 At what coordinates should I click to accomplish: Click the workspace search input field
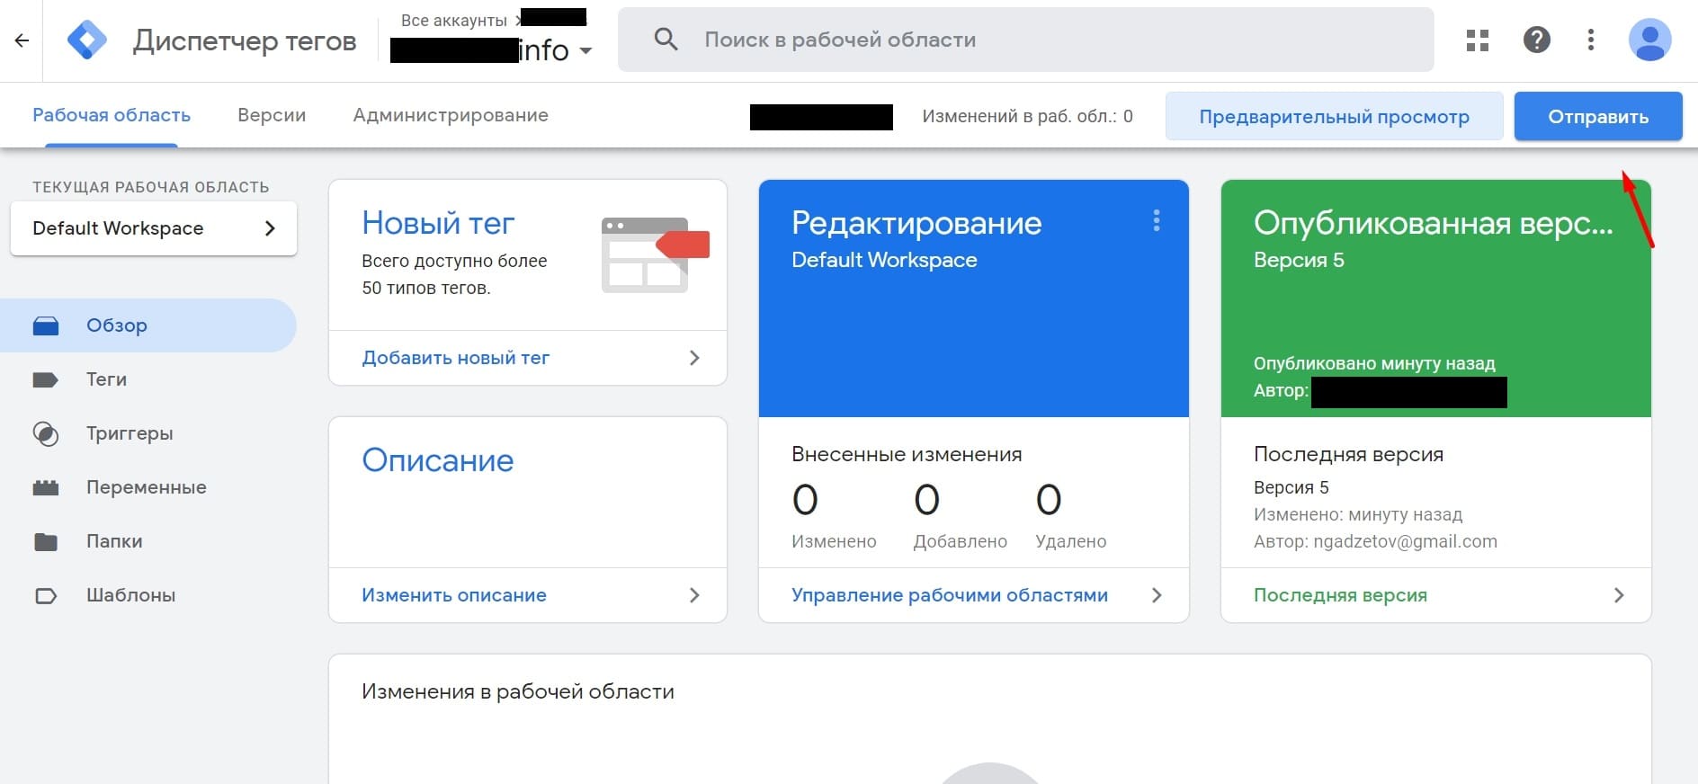pyautogui.click(x=1025, y=40)
